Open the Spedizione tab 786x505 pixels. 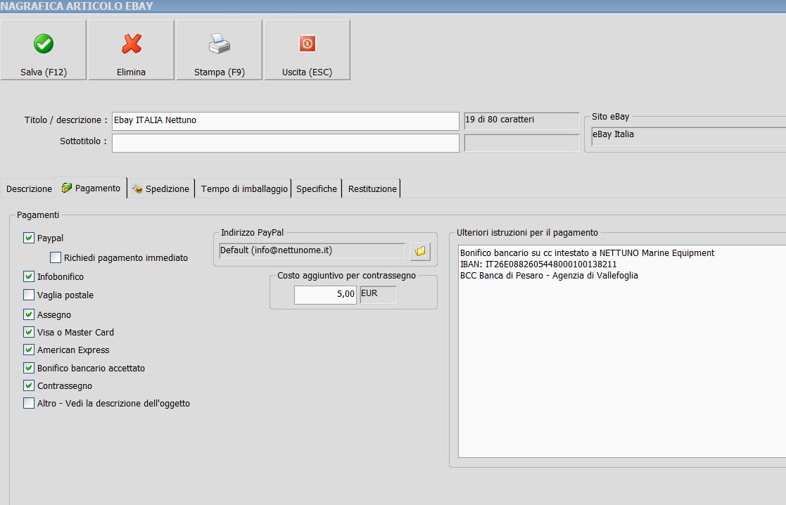coord(161,189)
